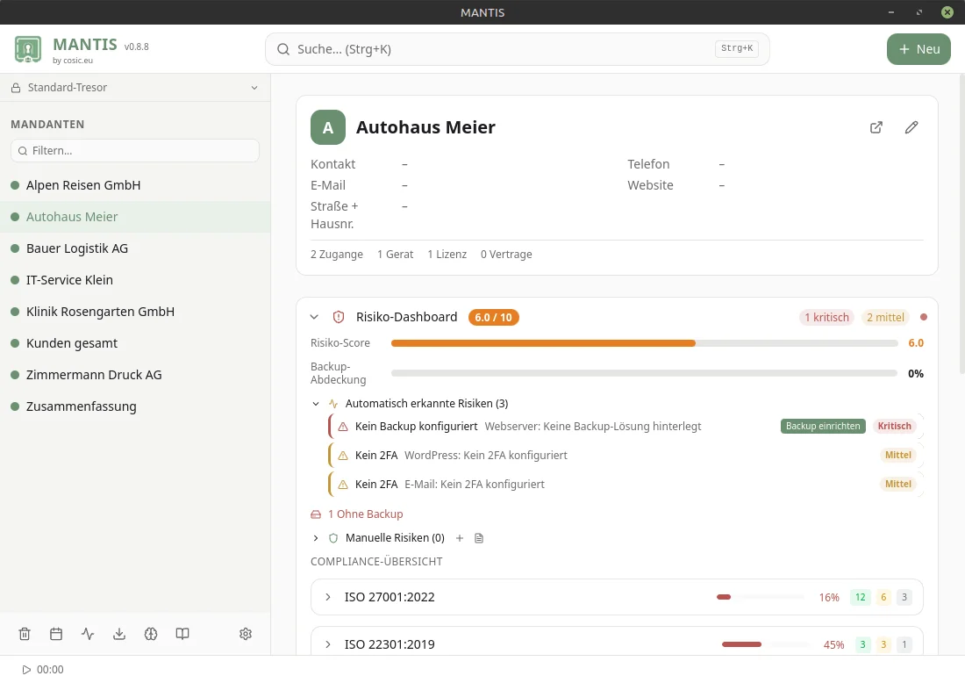
Task: Select Klinik Rosengarten GmbH client
Action: coord(135,312)
